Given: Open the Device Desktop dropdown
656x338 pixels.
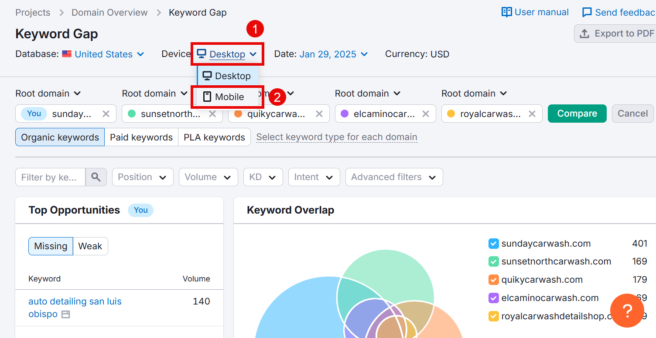Looking at the screenshot, I should click(x=227, y=54).
